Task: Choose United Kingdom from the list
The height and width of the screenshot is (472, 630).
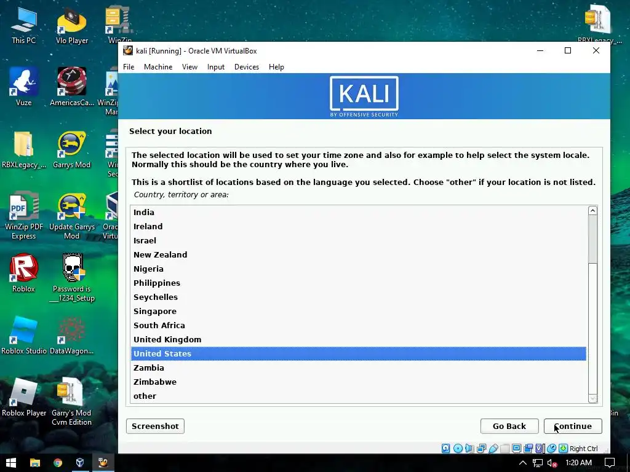Action: tap(359, 339)
